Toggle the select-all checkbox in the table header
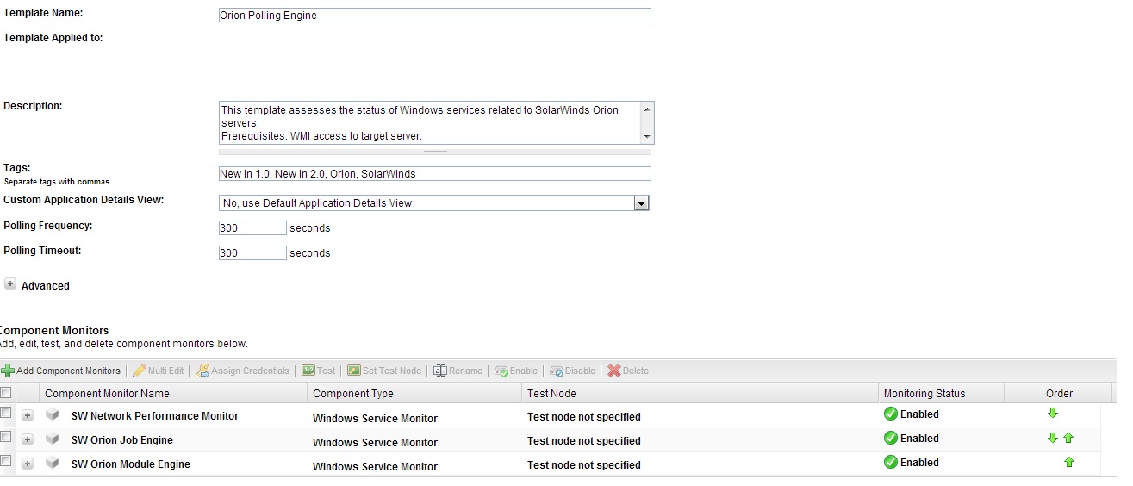This screenshot has height=486, width=1133. 6,393
